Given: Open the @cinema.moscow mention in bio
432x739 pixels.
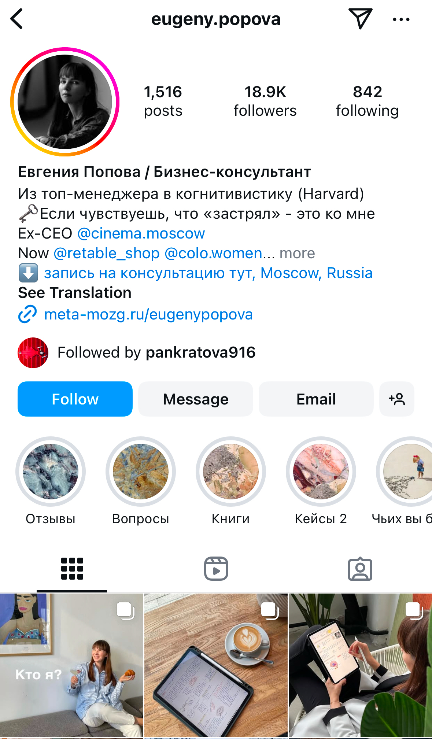Looking at the screenshot, I should tap(141, 233).
